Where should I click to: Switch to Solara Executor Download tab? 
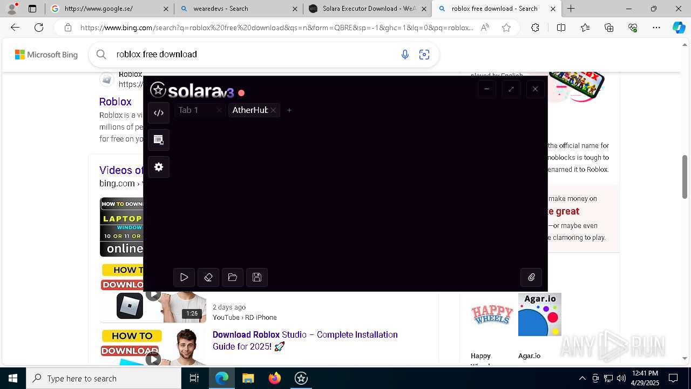(368, 9)
